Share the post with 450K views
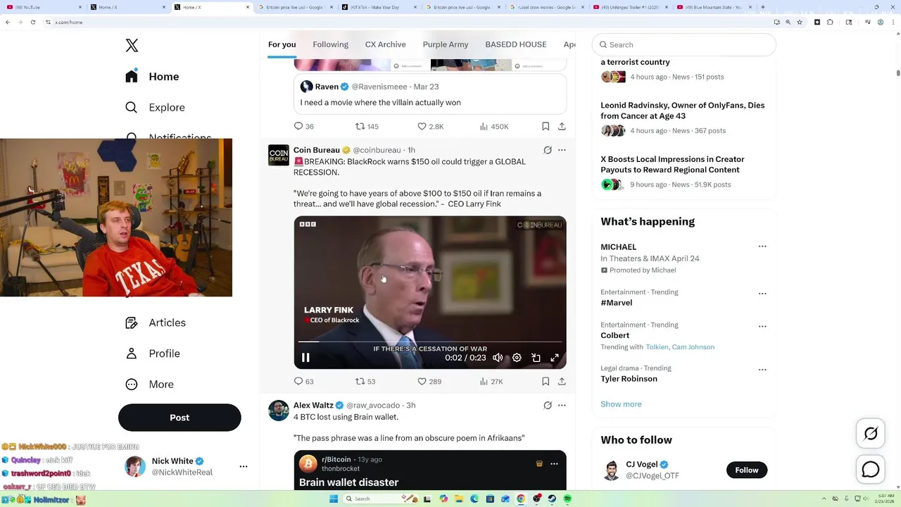901x507 pixels. pos(562,127)
